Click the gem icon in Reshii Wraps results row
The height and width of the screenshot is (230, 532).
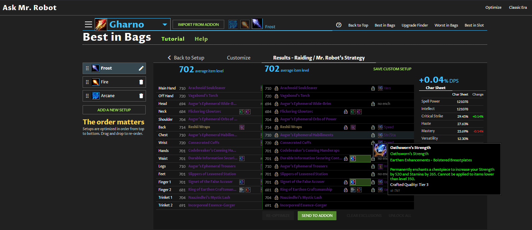click(353, 127)
